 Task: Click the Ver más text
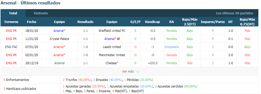pos(128,72)
